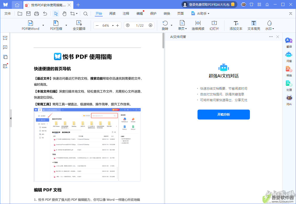Enable 连续阅读 continuous reading
Image resolution: width=296 pixels, height=204 pixels.
pyautogui.click(x=198, y=25)
